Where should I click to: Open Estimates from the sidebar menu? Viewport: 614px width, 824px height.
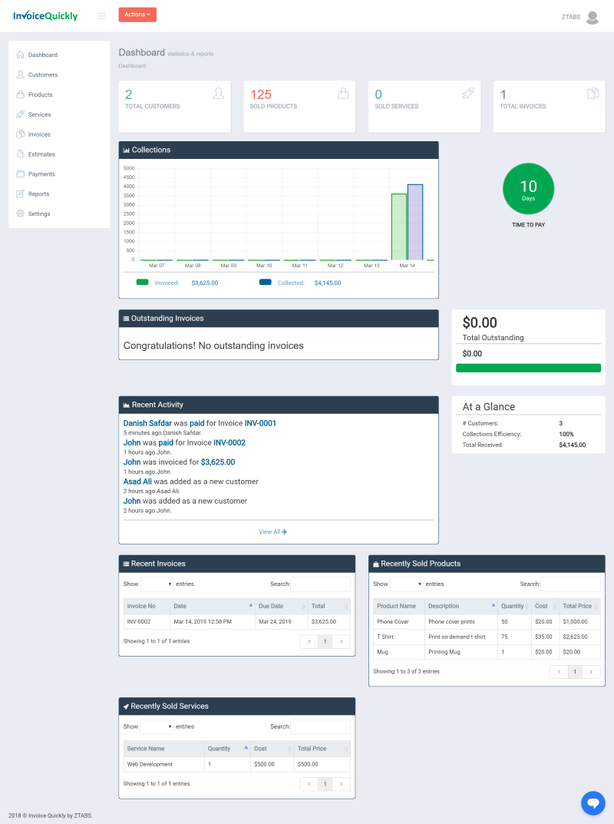click(41, 154)
